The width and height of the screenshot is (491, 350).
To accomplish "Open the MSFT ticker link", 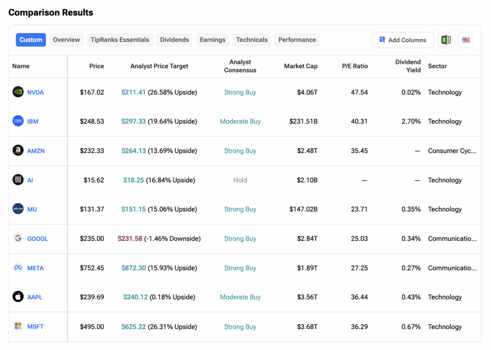I will click(35, 327).
